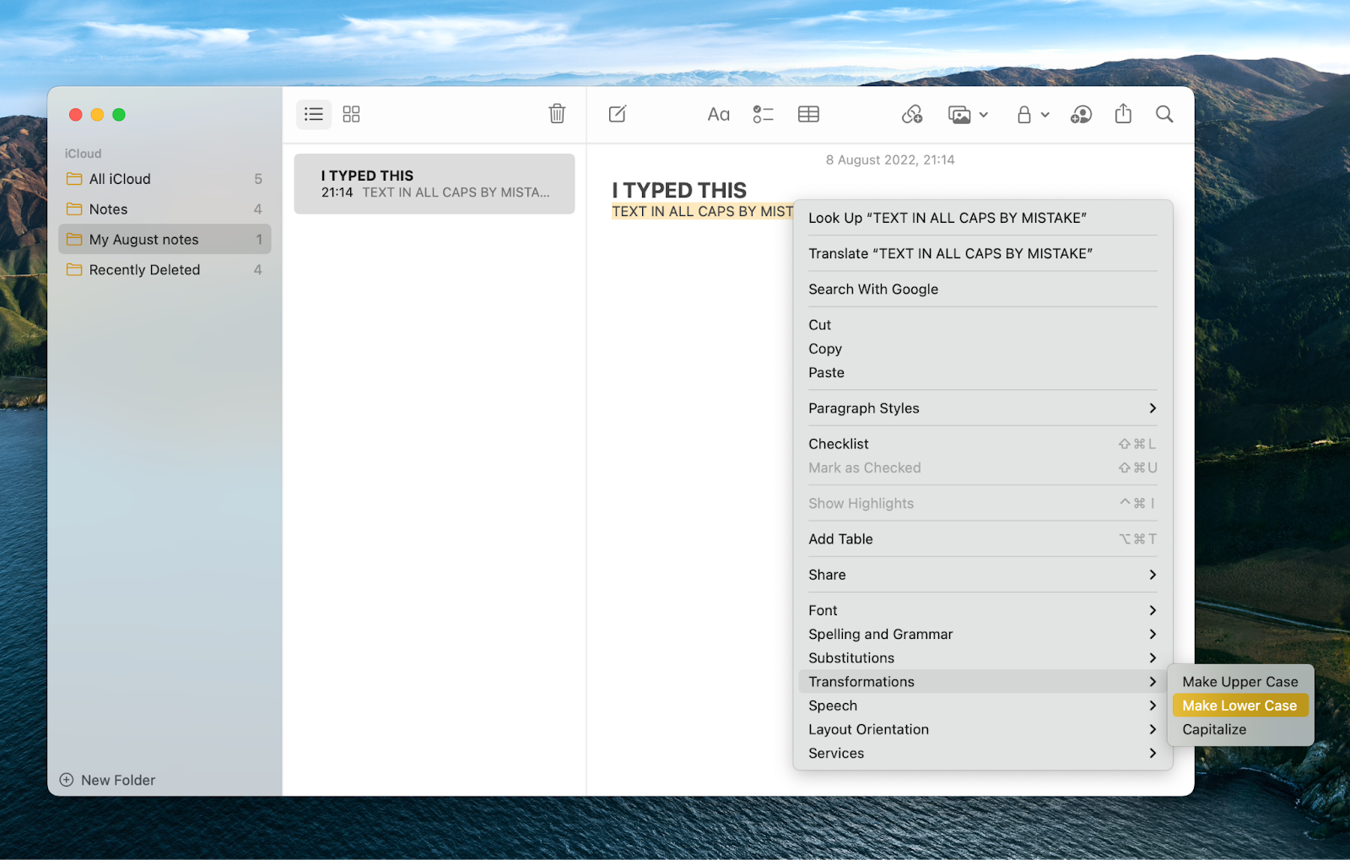
Task: Open the Share sheet icon
Action: [1122, 114]
